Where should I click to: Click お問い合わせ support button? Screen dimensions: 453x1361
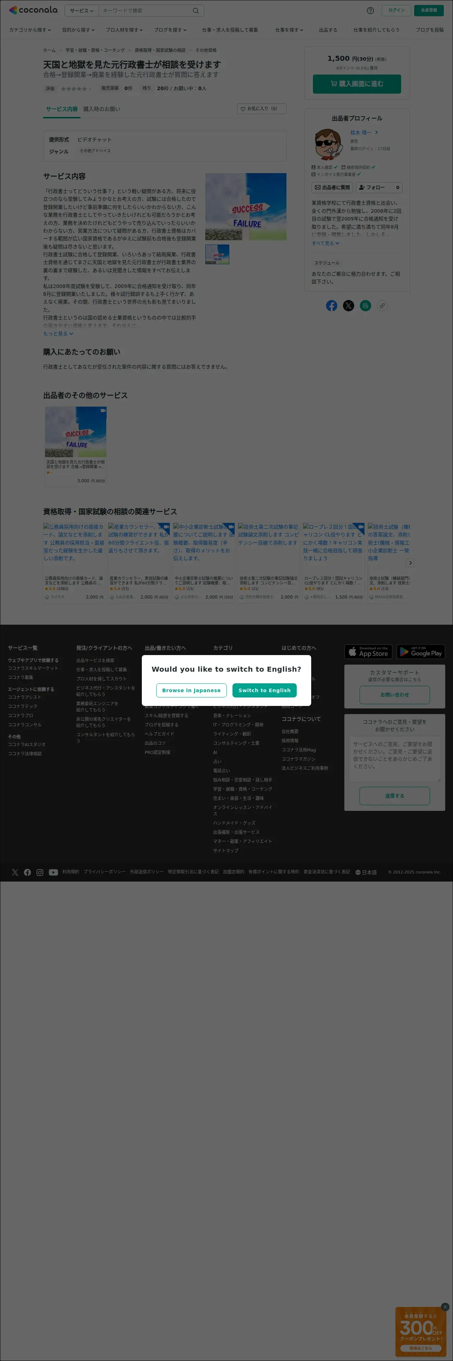pos(394,695)
